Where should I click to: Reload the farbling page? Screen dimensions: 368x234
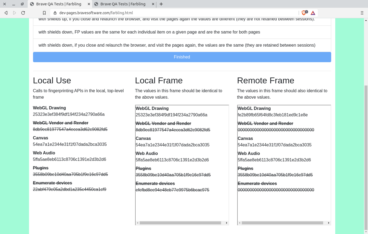pos(23,13)
